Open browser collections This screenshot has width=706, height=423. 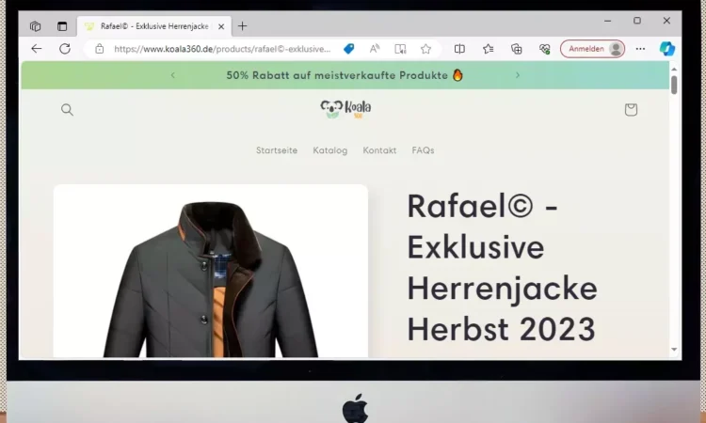tap(517, 49)
